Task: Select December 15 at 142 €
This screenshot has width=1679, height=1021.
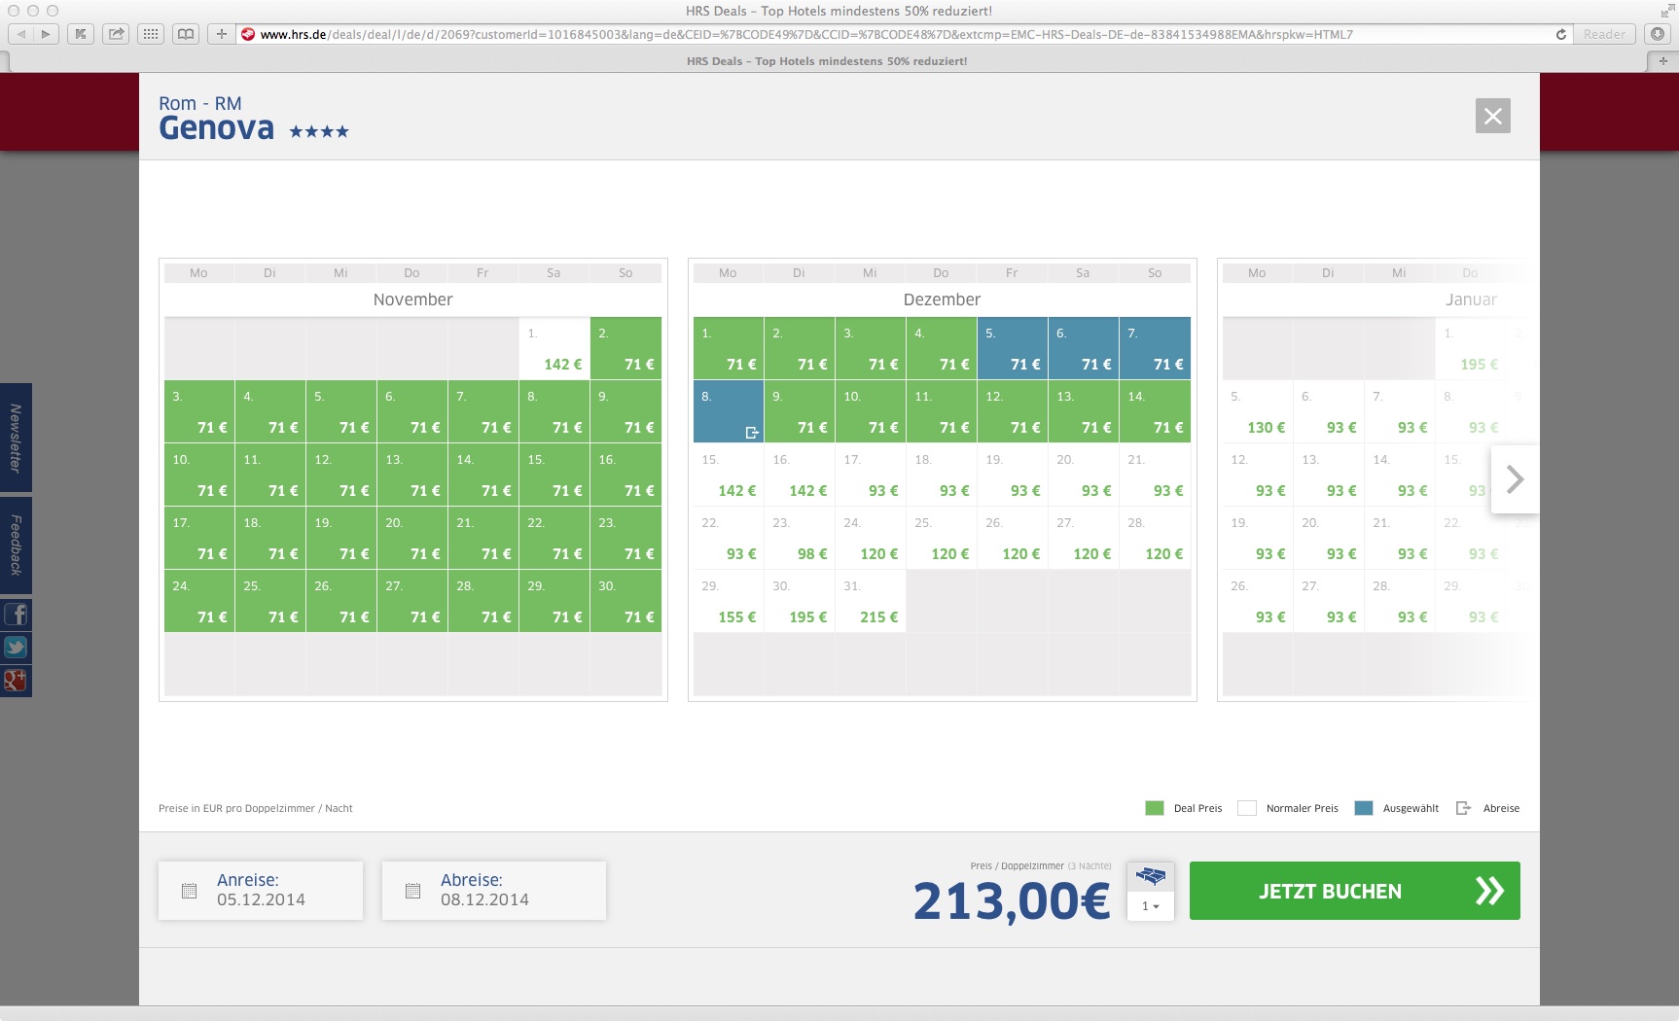Action: coord(729,475)
